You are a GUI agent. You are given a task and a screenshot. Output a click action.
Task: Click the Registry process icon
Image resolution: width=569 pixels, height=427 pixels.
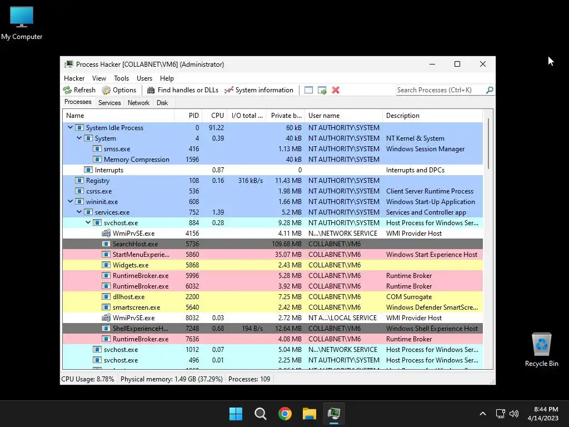[x=79, y=181]
